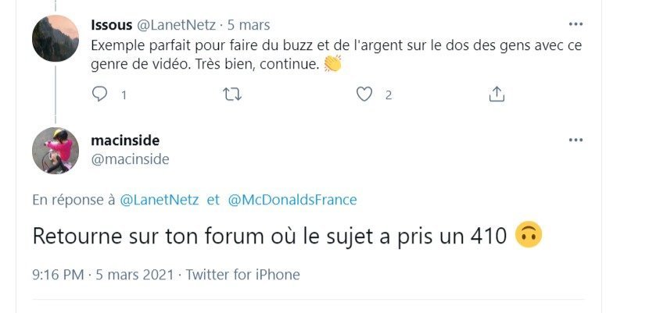
Task: Click the Issous display name
Action: click(112, 25)
